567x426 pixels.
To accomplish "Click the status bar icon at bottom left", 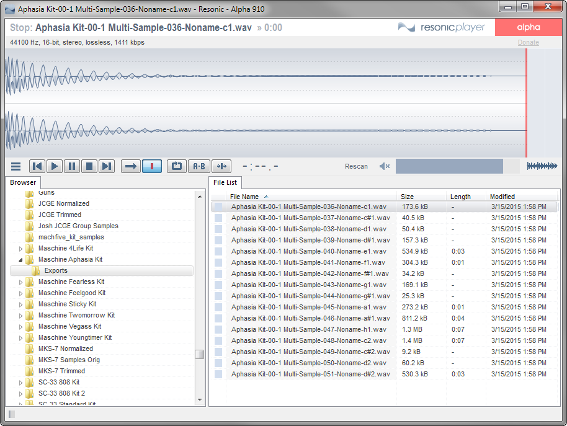I will [12, 414].
